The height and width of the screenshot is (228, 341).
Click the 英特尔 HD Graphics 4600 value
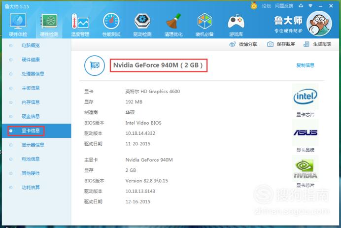point(153,92)
